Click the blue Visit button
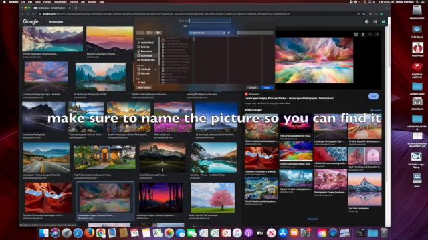Viewport: 428px width, 240px height. 373,96
